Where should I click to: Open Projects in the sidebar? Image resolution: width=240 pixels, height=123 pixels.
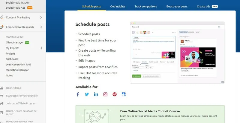(10, 53)
